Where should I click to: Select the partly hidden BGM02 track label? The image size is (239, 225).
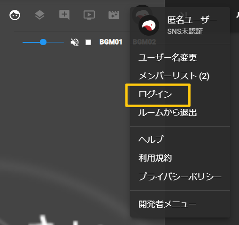pos(144,42)
